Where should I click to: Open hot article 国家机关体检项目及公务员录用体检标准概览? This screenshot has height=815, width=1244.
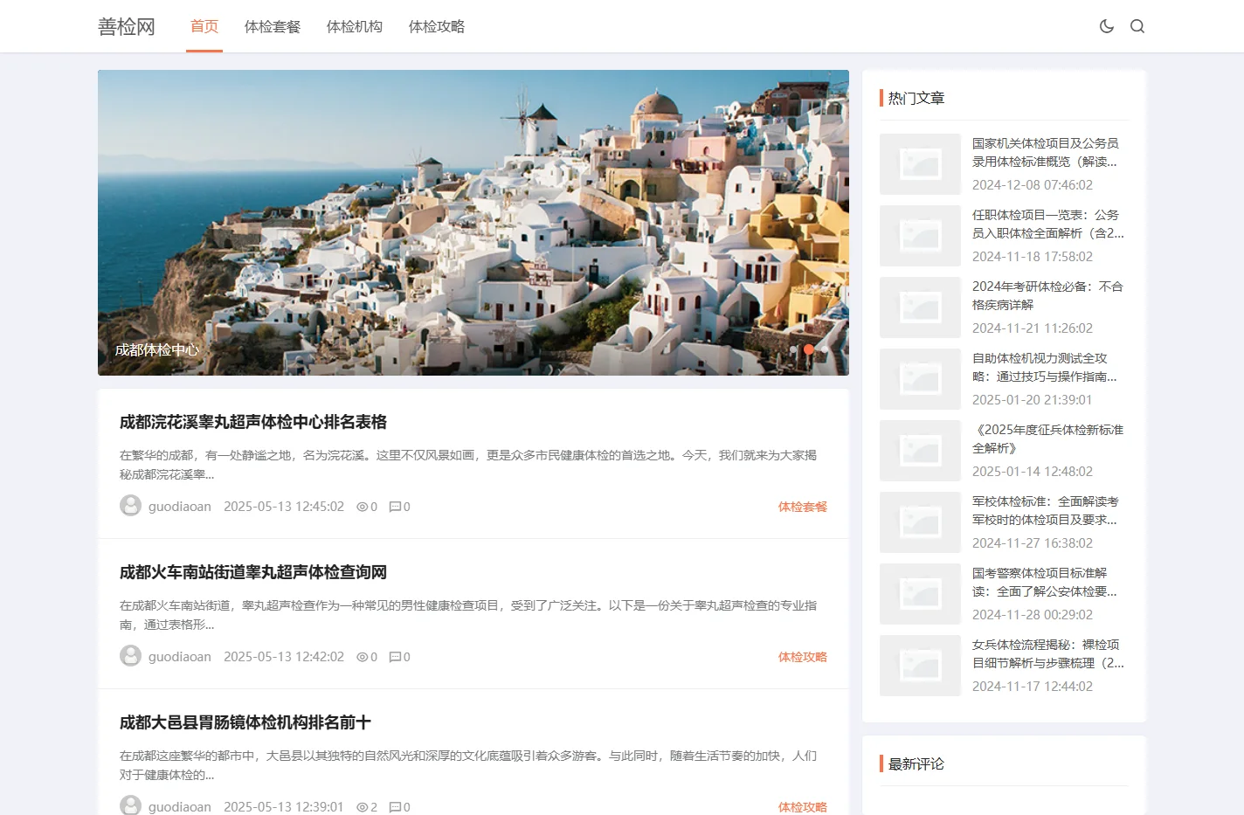pos(1046,152)
